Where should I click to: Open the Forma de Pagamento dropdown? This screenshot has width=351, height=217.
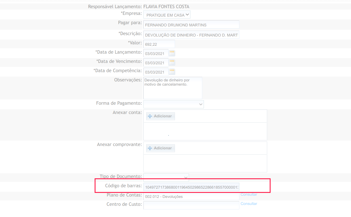click(174, 104)
